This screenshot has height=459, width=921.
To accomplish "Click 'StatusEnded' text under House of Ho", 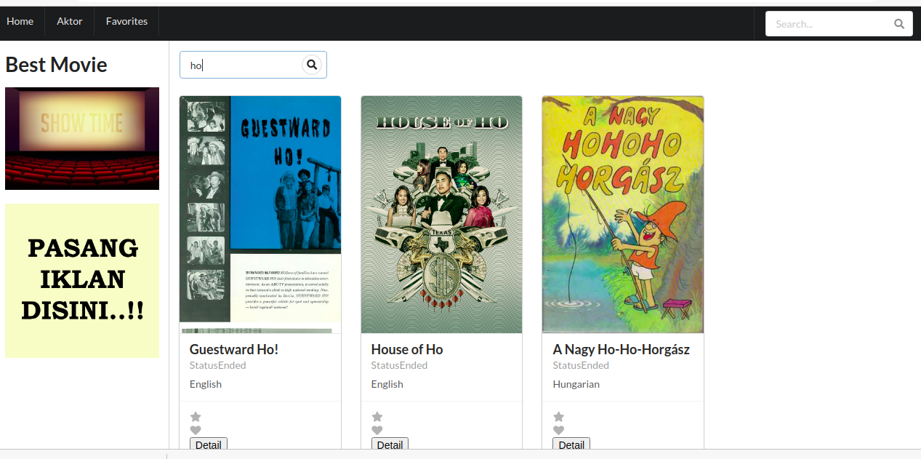I will point(399,365).
